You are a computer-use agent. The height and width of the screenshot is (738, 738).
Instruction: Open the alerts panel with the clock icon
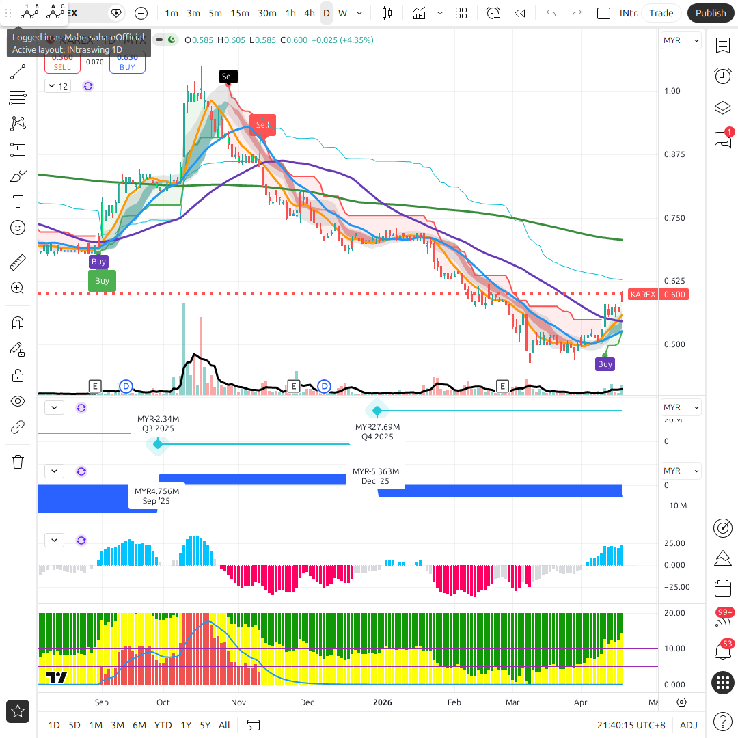(x=722, y=76)
